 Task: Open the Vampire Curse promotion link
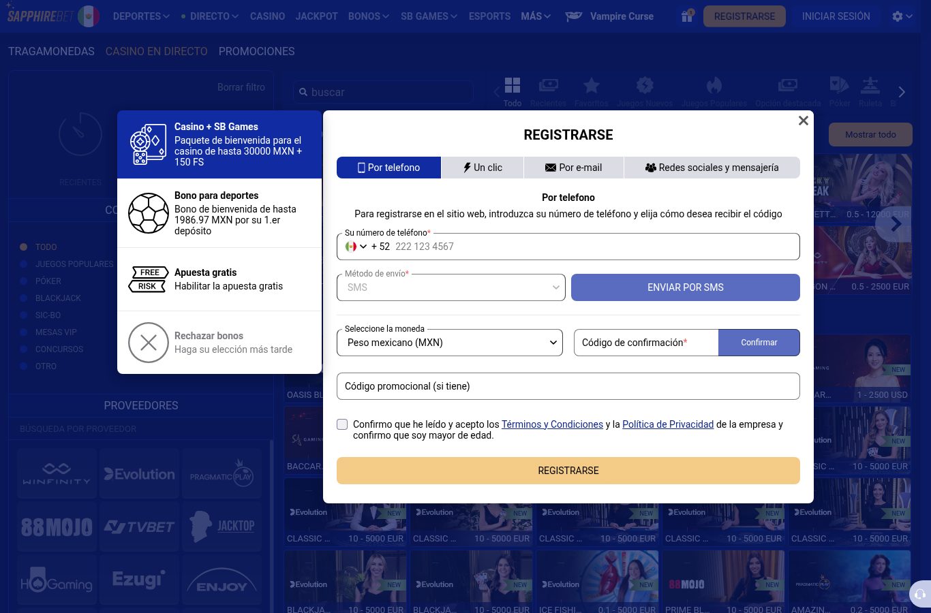[609, 16]
